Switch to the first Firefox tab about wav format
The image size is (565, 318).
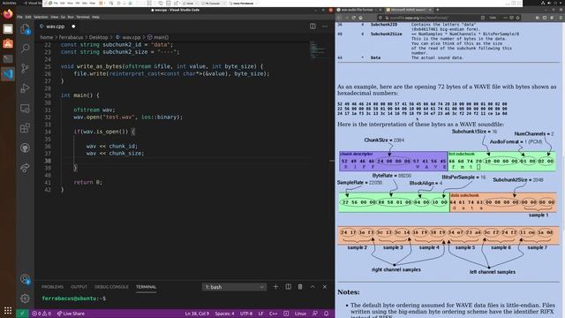point(359,10)
